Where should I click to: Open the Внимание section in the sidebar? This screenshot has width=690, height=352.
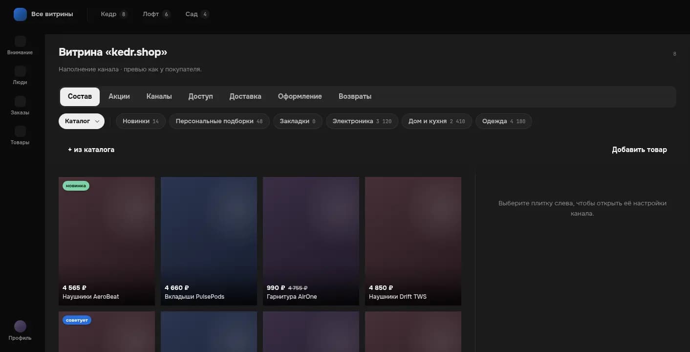point(20,45)
